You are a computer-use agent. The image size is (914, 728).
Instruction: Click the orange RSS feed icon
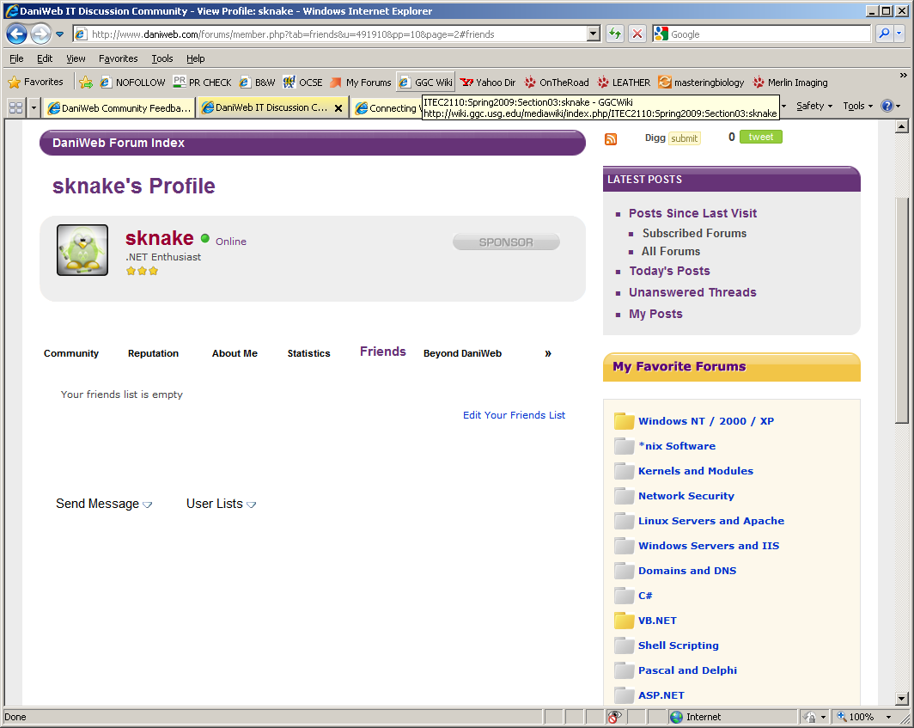tap(610, 139)
